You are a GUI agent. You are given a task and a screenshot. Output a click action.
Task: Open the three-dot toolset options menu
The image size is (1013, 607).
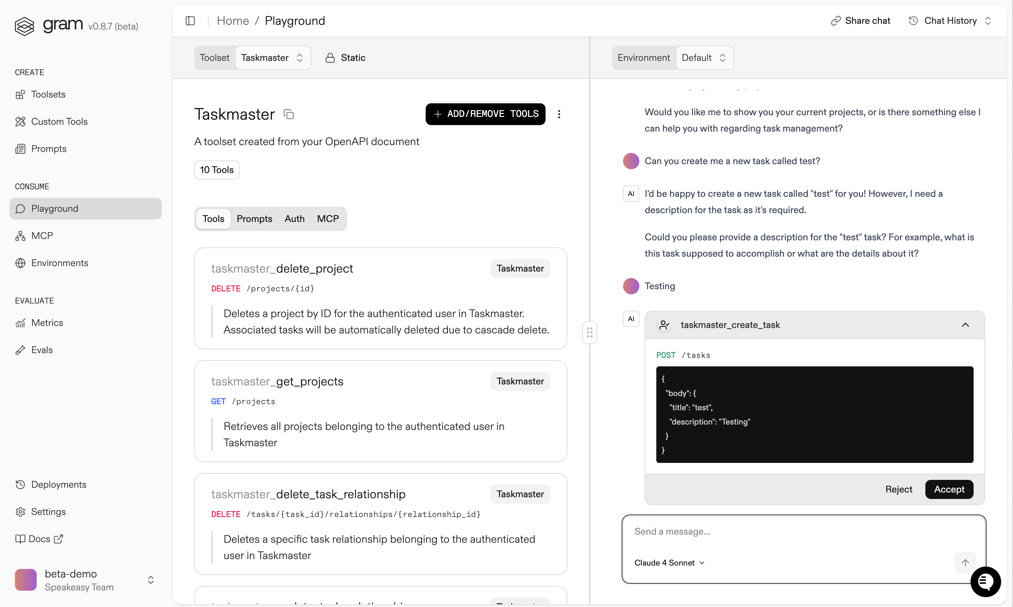pos(559,114)
